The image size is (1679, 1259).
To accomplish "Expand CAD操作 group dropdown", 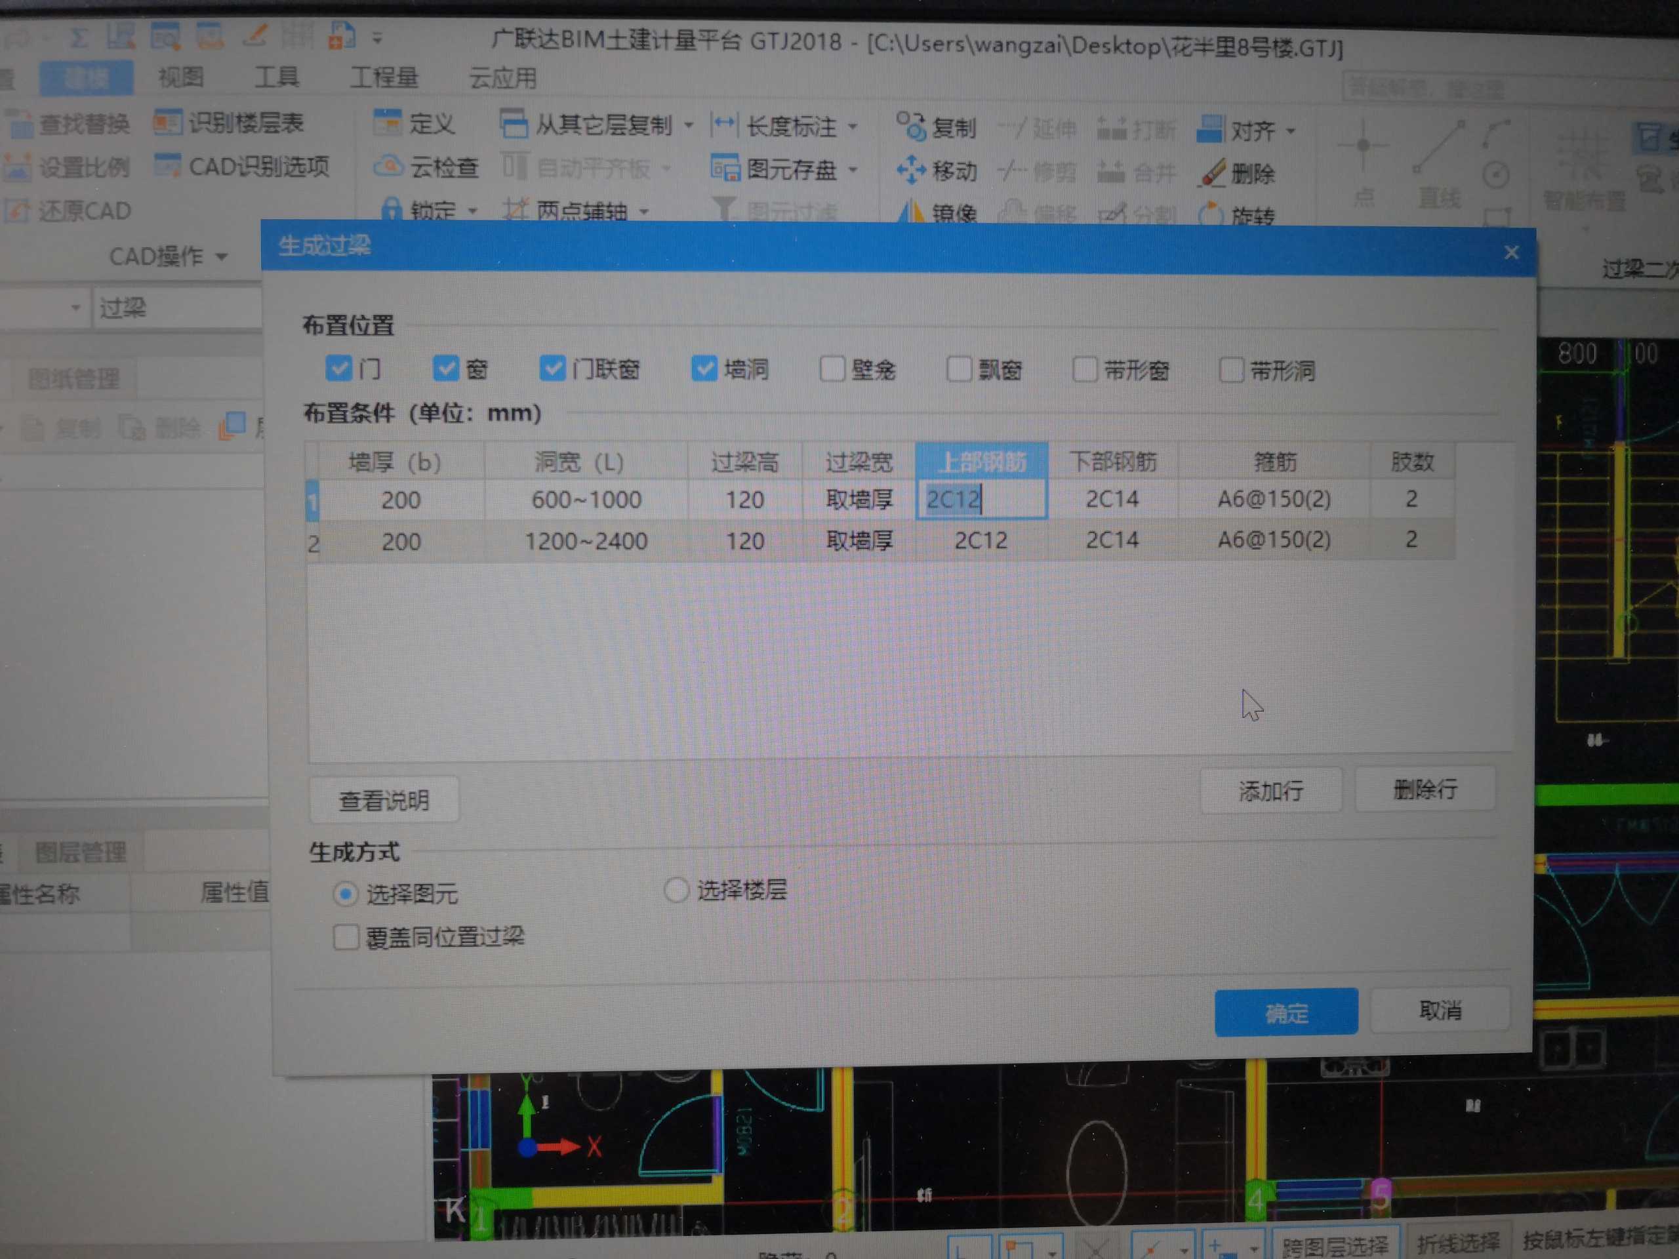I will tap(222, 256).
